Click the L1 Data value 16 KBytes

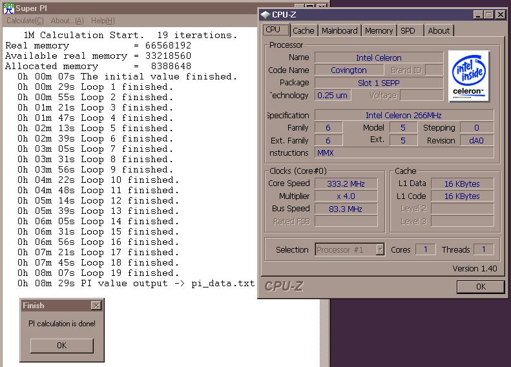pyautogui.click(x=462, y=183)
